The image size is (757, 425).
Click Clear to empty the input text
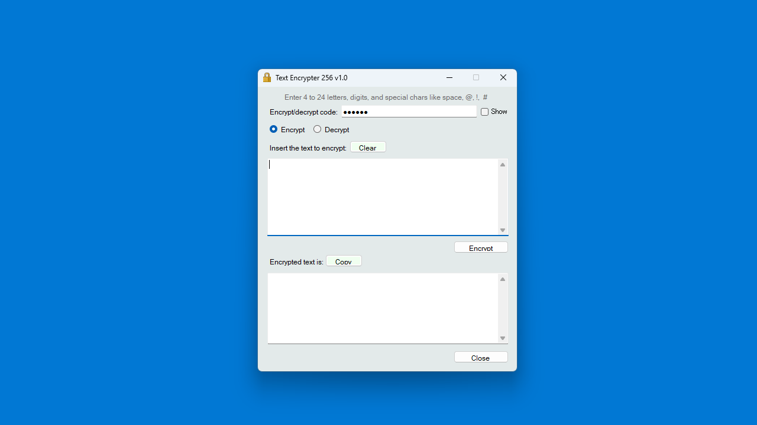tap(367, 147)
